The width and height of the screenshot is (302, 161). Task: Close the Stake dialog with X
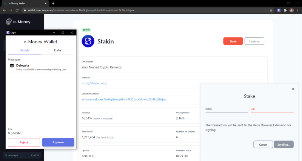coord(293,89)
